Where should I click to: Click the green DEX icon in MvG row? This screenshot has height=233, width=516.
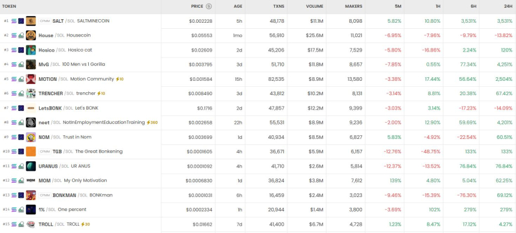point(21,65)
